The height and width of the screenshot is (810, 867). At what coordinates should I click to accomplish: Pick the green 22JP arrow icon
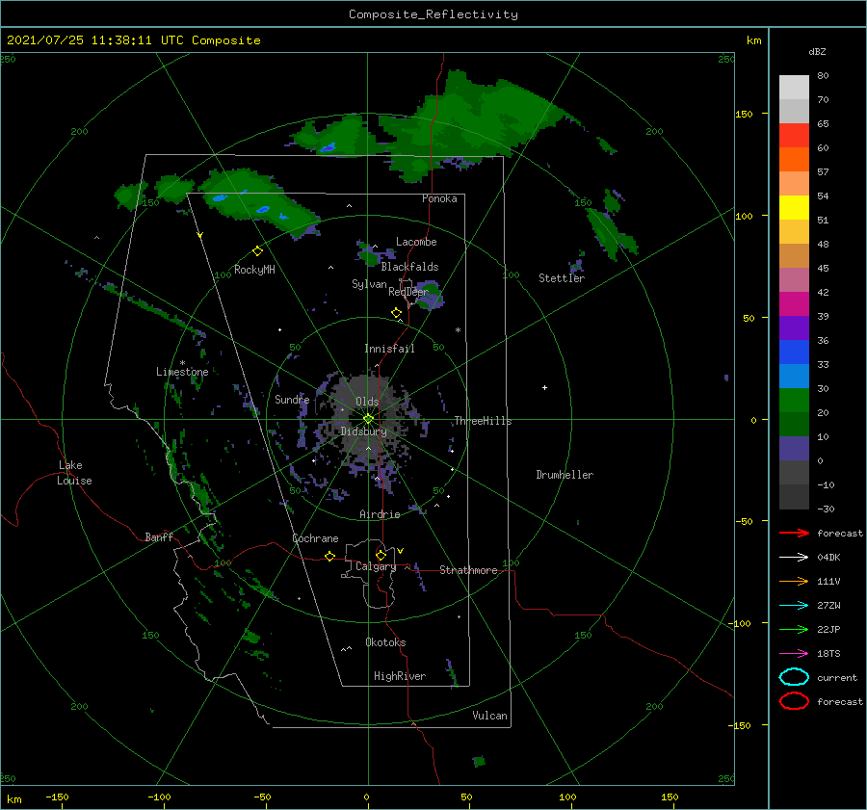(794, 629)
